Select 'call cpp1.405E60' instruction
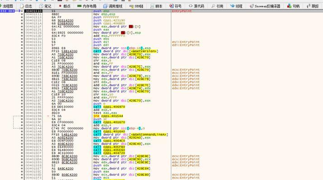The image size is (323, 180). point(109,150)
